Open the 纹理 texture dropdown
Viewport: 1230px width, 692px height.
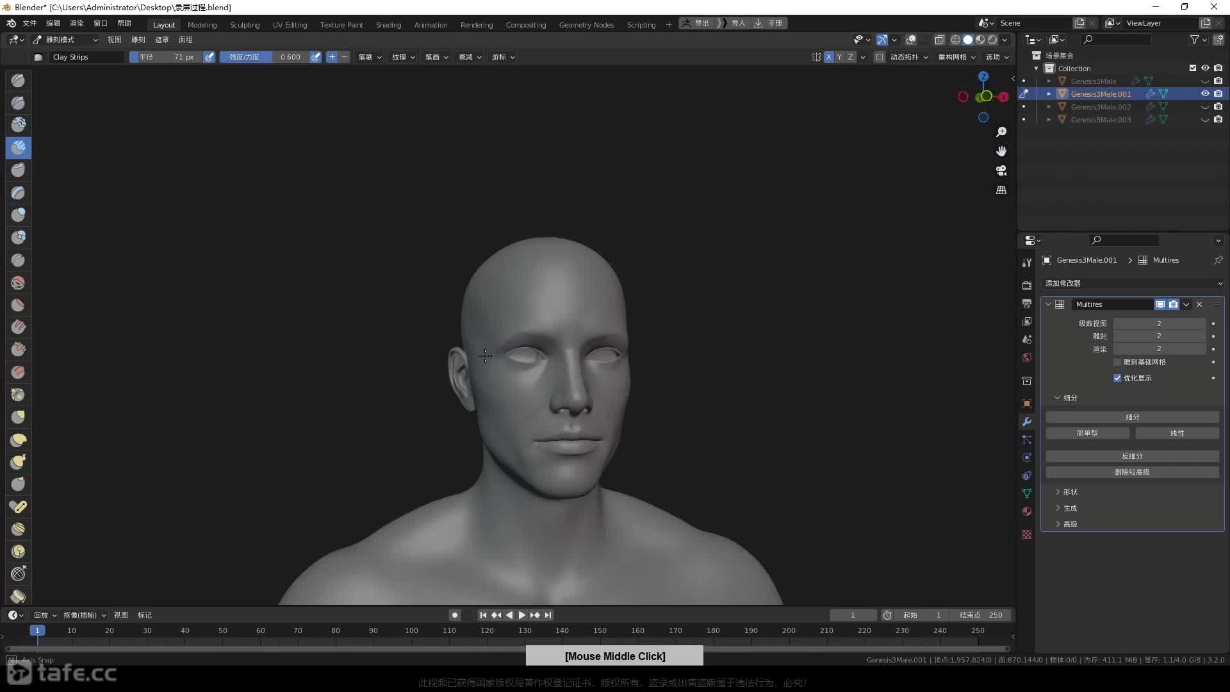point(404,57)
